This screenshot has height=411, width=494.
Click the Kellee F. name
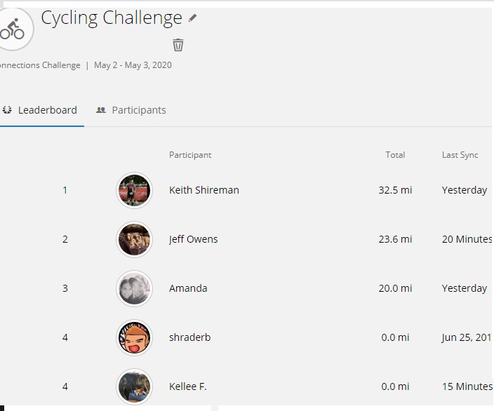pyautogui.click(x=188, y=386)
